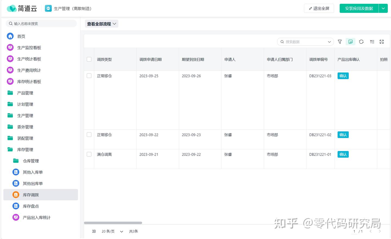Image resolution: width=391 pixels, height=239 pixels.
Task: Click the table fullscreen expand icon
Action: 382,42
